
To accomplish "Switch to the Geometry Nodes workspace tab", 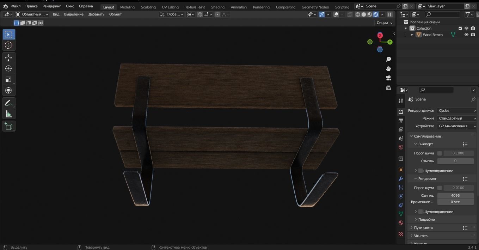I will point(315,7).
